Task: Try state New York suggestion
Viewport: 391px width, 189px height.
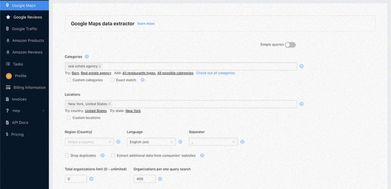Action: coord(133,111)
